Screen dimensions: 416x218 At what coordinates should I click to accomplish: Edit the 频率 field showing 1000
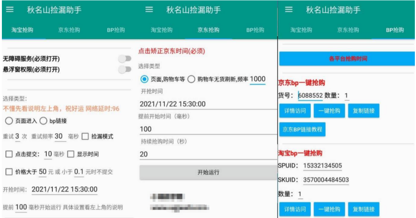[x=258, y=79]
